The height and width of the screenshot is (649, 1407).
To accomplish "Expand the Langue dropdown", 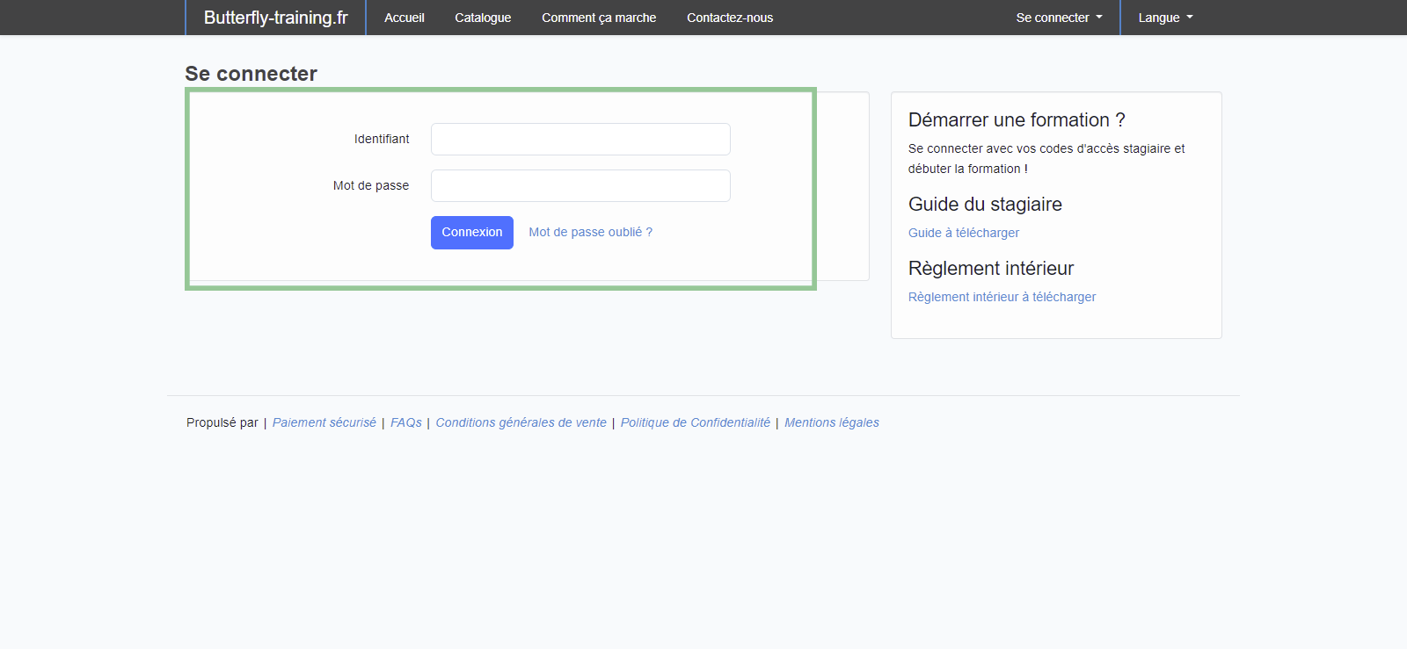I will tap(1165, 18).
